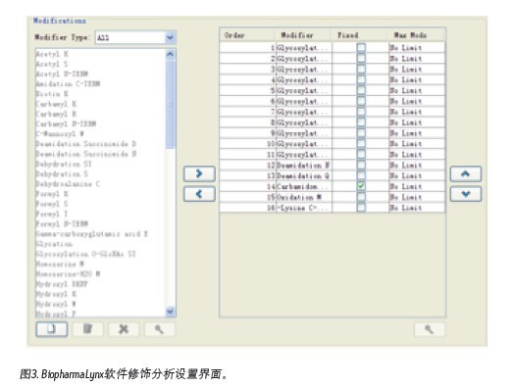Open Max Mods No Limit for Deamidation N
512x388 pixels.
pos(417,166)
